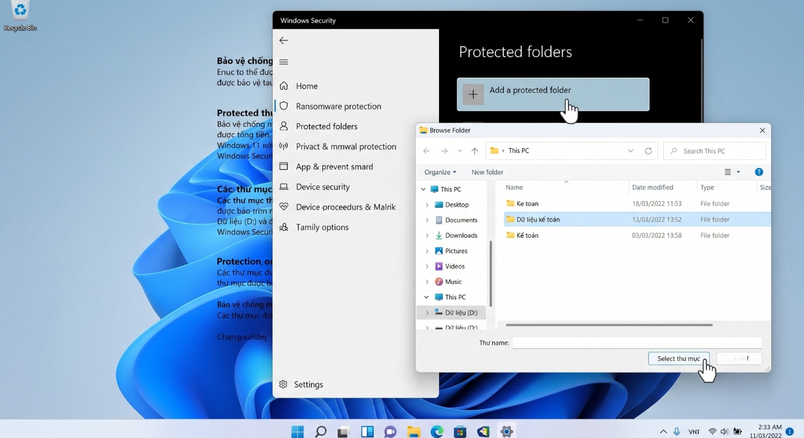The image size is (804, 438).
Task: Select the Dữ liệu kế toán folder
Action: click(x=636, y=220)
